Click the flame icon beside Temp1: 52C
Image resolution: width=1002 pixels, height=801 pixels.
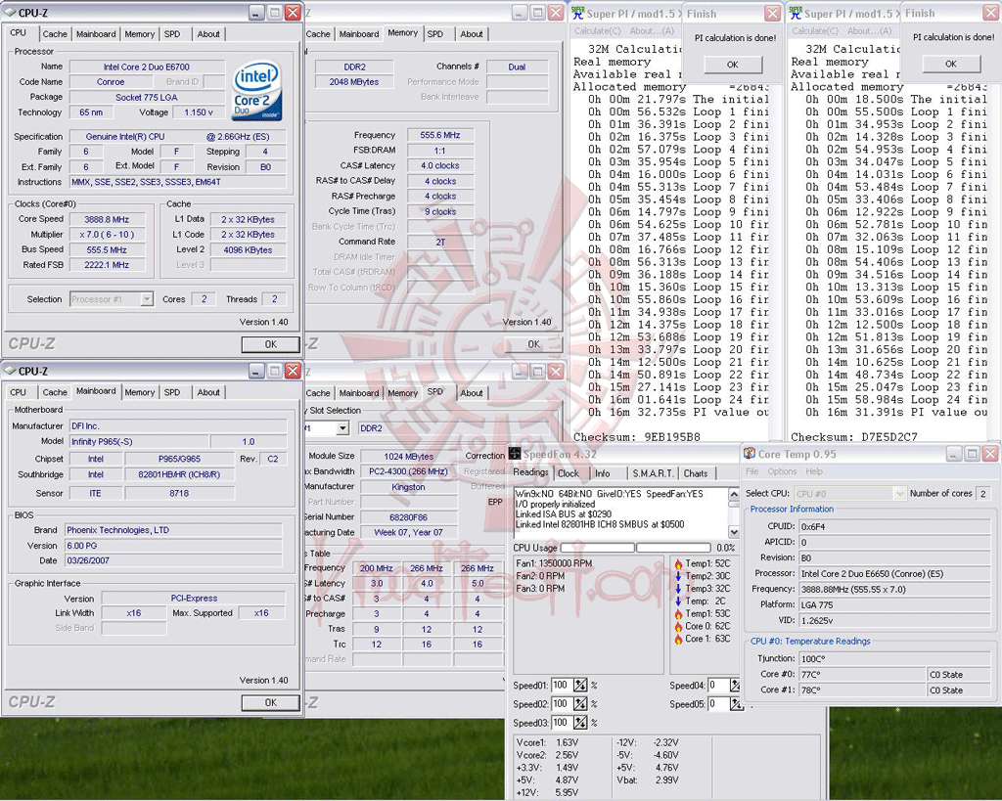pyautogui.click(x=678, y=563)
